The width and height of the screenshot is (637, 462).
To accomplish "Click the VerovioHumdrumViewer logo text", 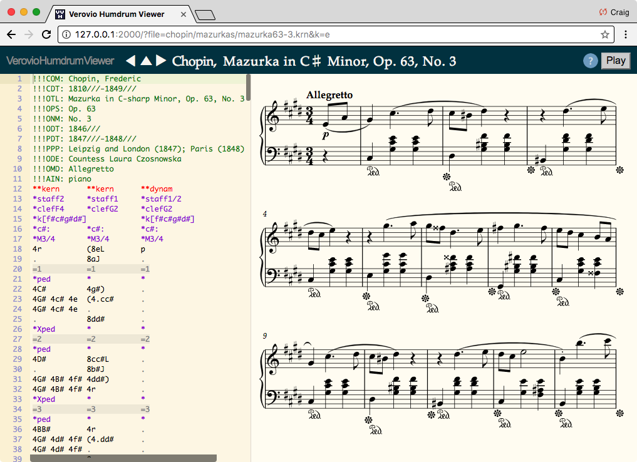I will pyautogui.click(x=60, y=61).
